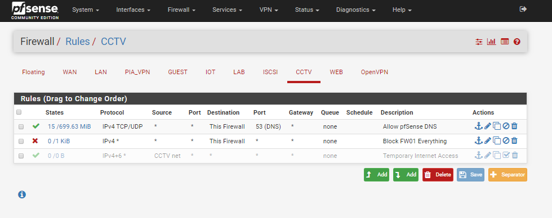552x218 pixels.
Task: Click the Separator button
Action: 508,175
